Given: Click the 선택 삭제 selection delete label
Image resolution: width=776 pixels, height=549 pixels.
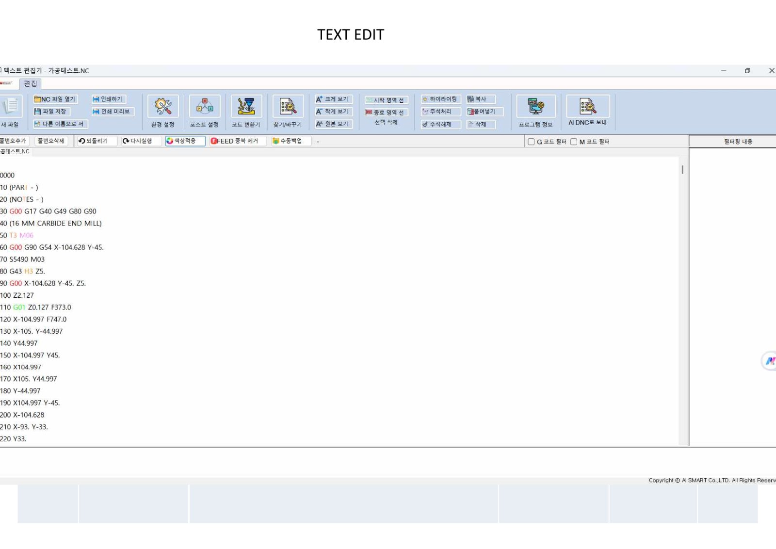Looking at the screenshot, I should [386, 123].
